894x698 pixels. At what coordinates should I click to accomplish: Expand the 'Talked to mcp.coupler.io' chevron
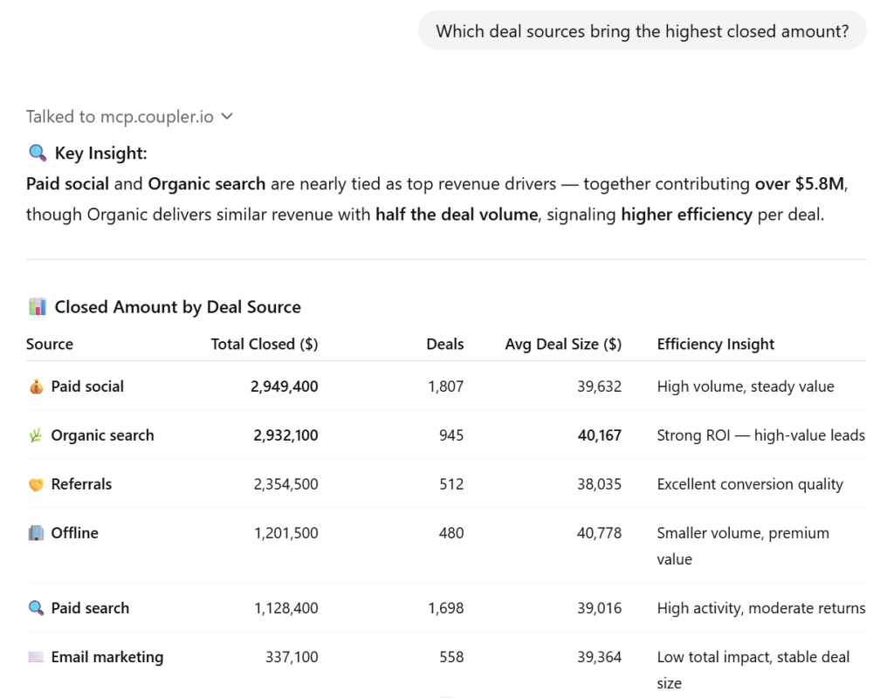click(227, 116)
